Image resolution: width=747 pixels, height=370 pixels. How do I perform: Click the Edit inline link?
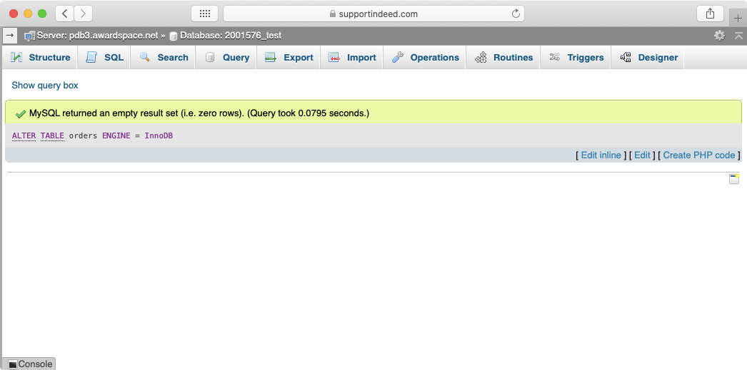point(601,155)
